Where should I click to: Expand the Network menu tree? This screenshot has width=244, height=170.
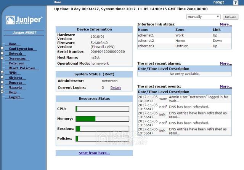[x=2, y=53]
